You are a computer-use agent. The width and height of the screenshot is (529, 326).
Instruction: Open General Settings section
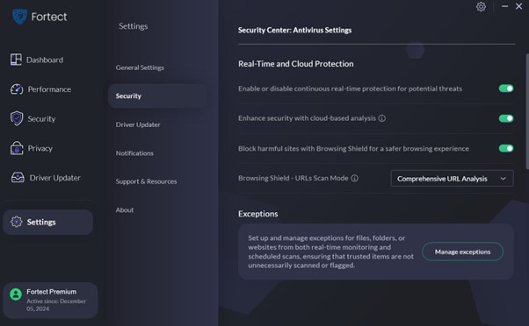pos(140,67)
